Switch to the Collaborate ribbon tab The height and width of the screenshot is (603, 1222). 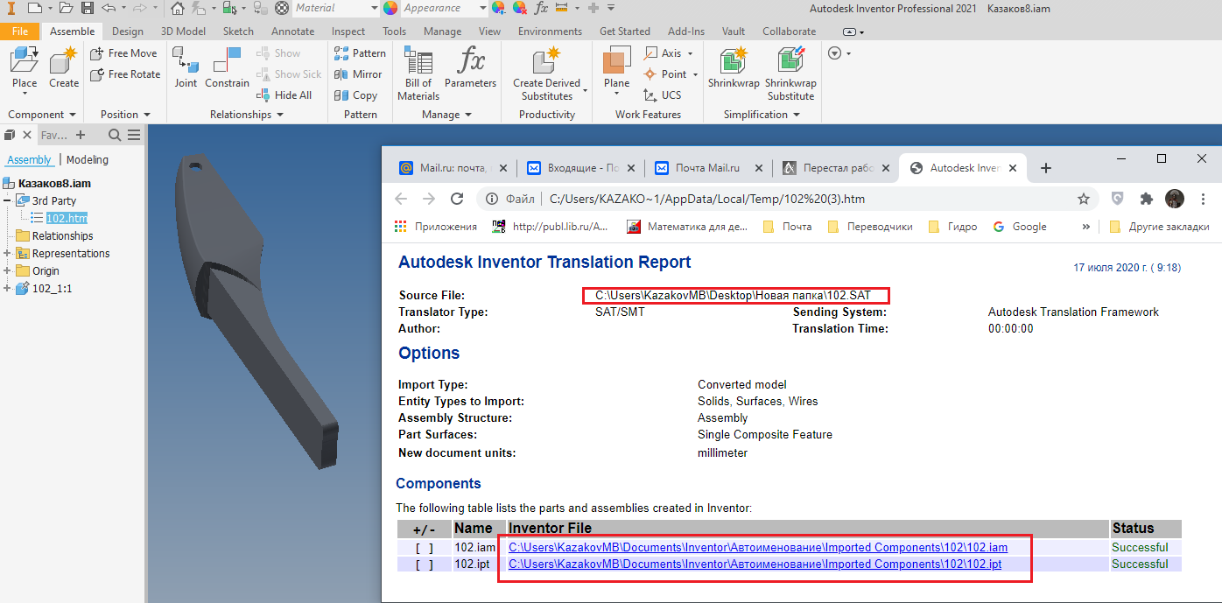[789, 32]
